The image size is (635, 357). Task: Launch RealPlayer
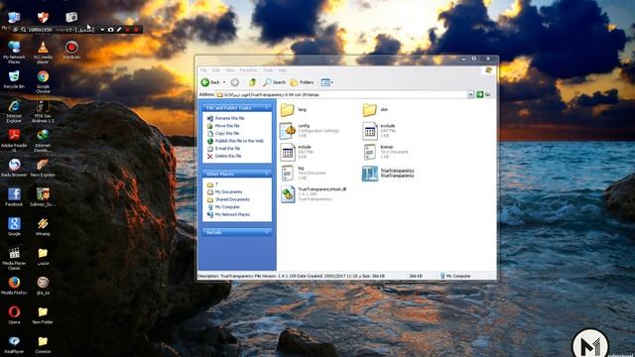point(14,344)
